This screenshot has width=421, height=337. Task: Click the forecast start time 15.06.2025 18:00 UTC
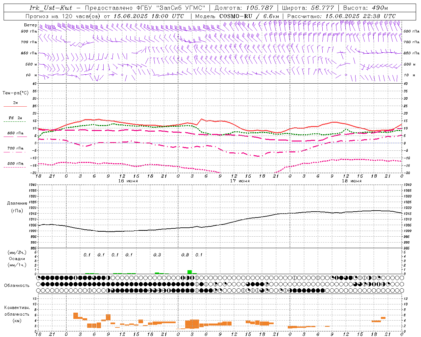[149, 16]
